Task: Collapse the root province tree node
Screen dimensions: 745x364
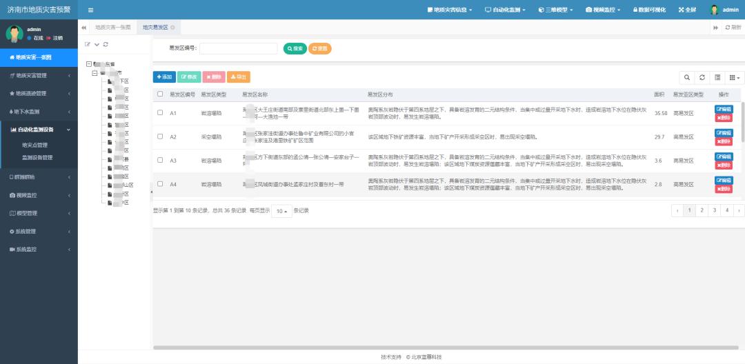Action: tap(89, 63)
